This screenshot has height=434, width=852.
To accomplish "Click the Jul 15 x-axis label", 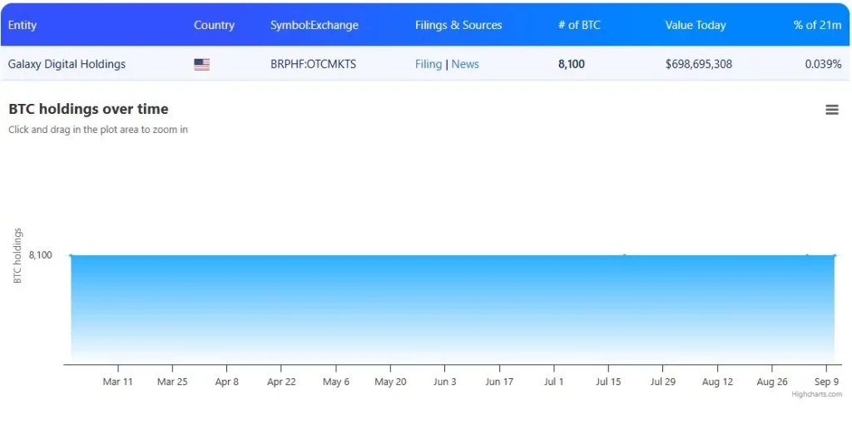I will (608, 382).
